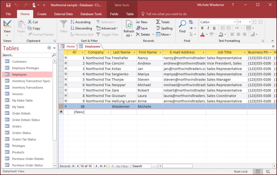Open the File menu tab
The width and height of the screenshot is (277, 175).
[8, 14]
